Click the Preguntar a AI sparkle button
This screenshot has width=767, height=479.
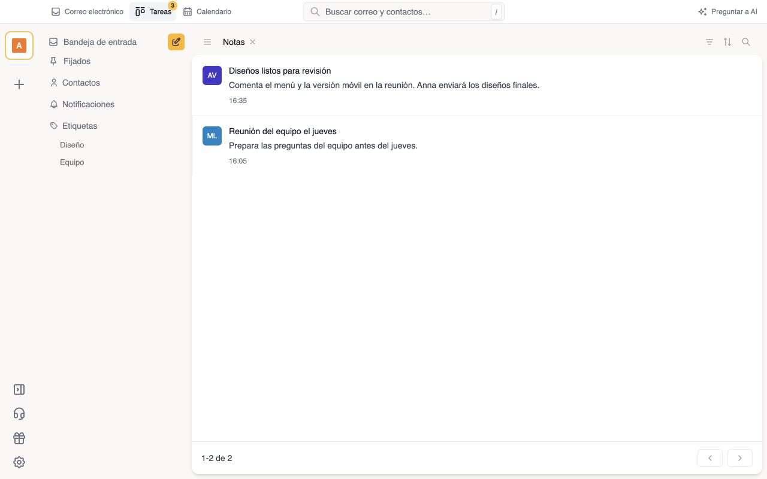pos(727,11)
